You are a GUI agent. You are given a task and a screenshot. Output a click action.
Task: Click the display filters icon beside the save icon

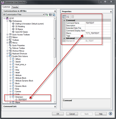click(x=54, y=15)
